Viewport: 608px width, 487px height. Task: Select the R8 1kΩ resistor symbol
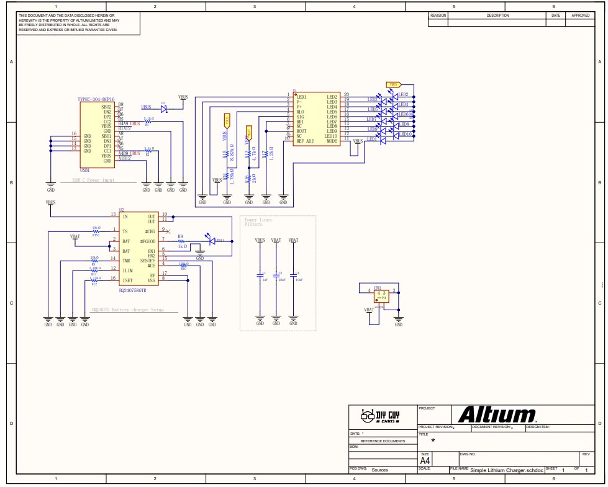[x=181, y=241]
